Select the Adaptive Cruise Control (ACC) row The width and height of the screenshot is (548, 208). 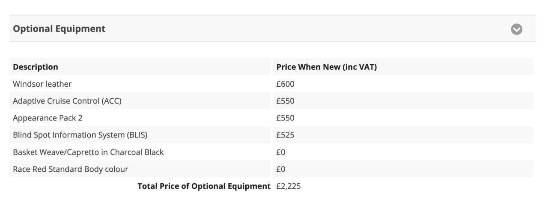271,101
